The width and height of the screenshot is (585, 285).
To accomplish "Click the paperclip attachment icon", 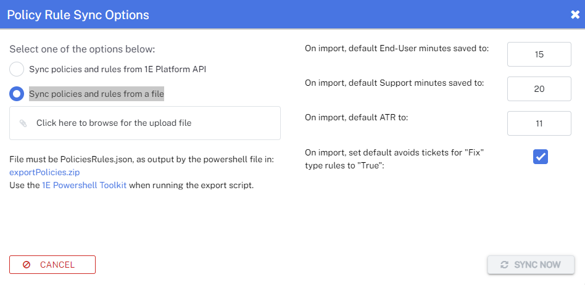I will pos(23,123).
